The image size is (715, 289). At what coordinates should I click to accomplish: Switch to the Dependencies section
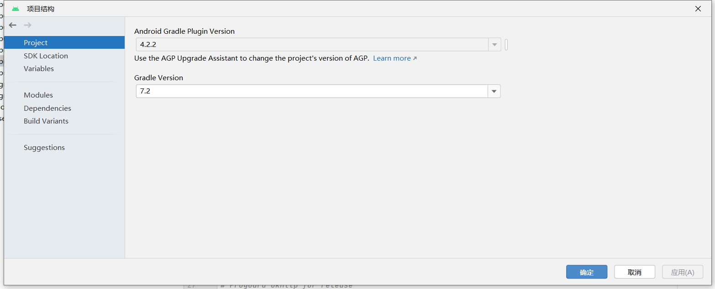pyautogui.click(x=47, y=108)
